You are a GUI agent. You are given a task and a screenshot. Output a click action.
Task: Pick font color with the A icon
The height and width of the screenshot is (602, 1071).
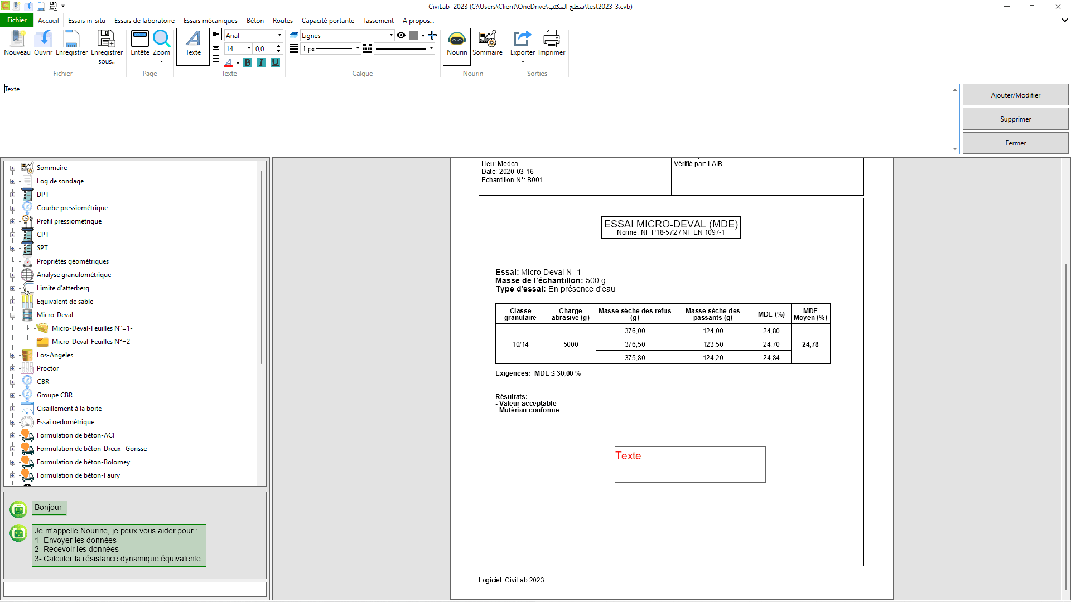coord(229,62)
